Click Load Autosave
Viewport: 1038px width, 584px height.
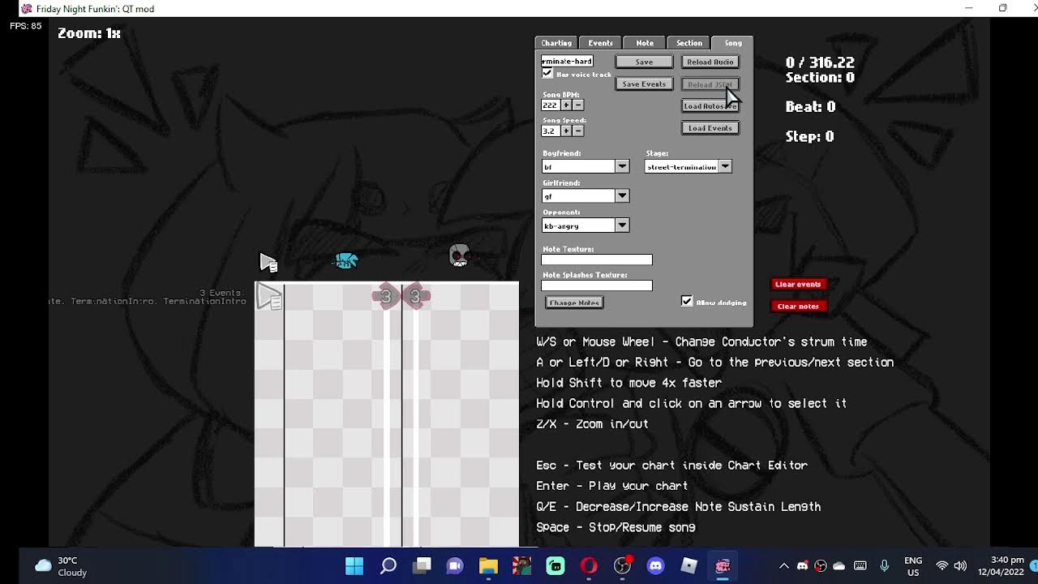tap(710, 105)
